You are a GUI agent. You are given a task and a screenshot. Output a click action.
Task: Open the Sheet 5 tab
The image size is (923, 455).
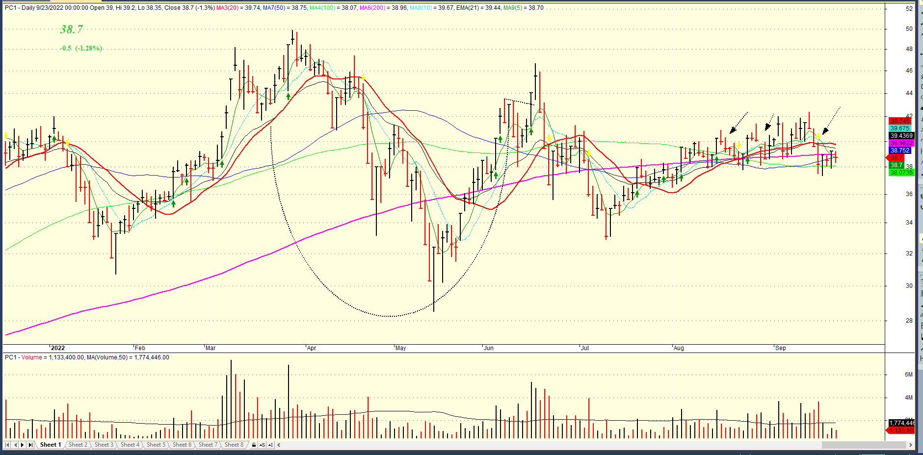click(x=156, y=445)
